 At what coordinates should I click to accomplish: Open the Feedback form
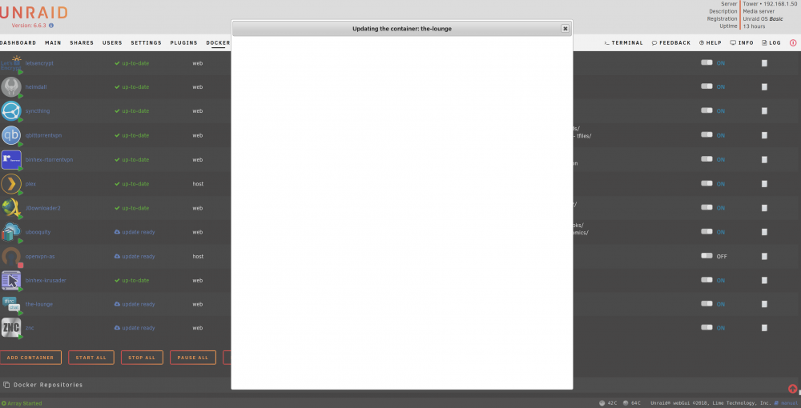tap(671, 43)
